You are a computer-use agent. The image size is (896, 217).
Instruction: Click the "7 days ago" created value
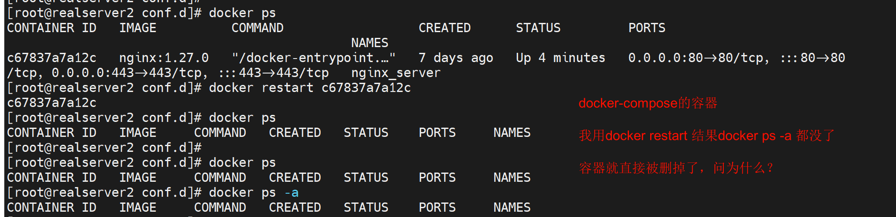pos(455,58)
